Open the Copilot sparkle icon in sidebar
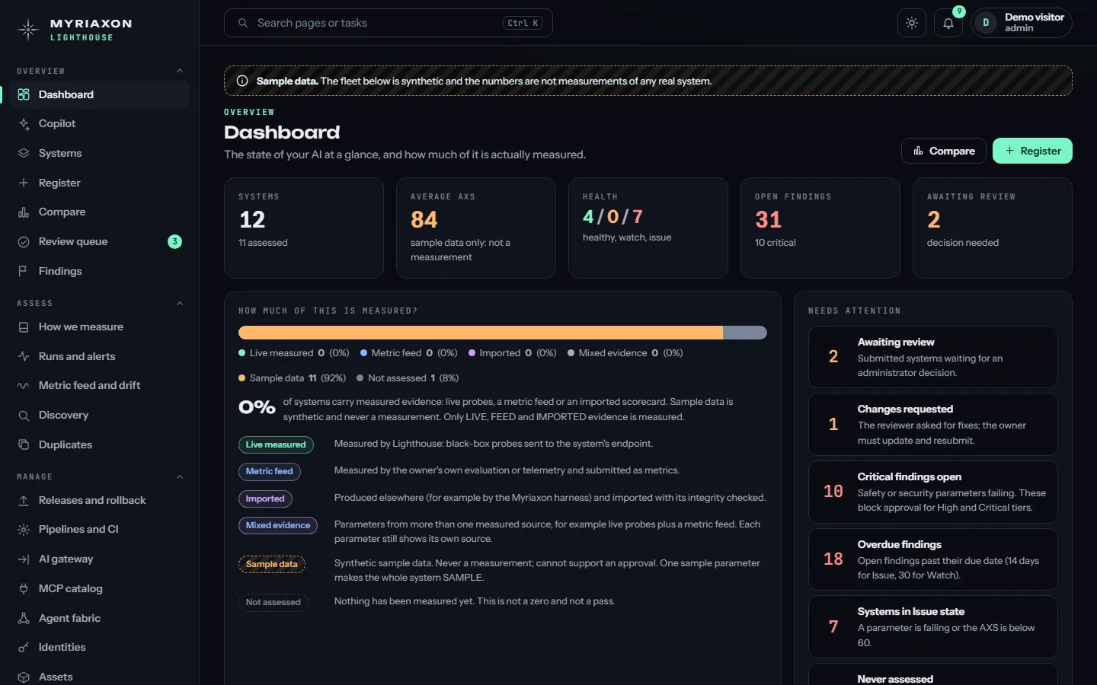 tap(24, 124)
